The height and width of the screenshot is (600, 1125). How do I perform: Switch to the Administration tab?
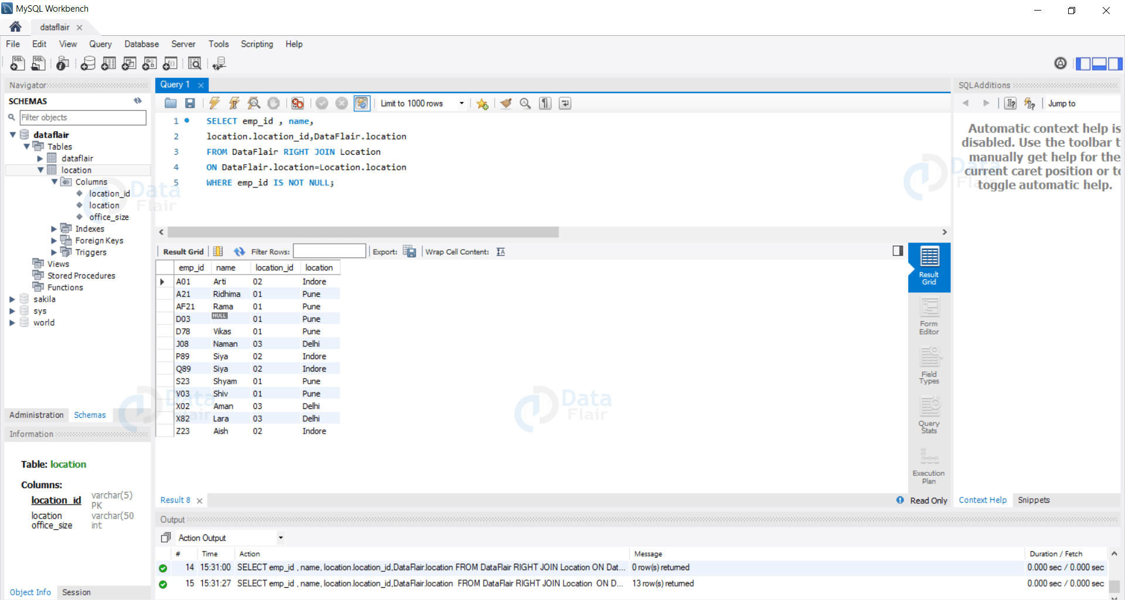tap(36, 415)
